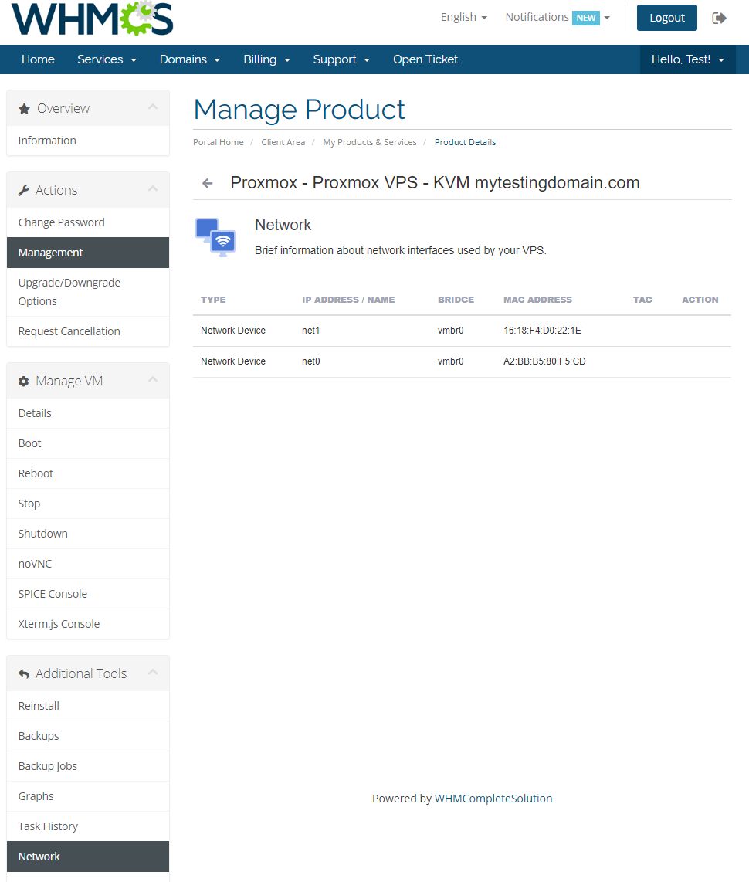
Task: Open Information in Overview sidebar
Action: 88,141
